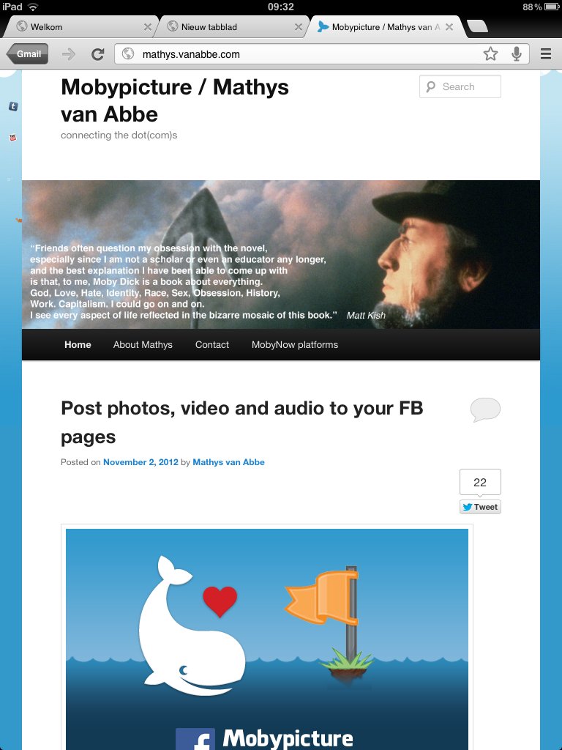This screenshot has height=750, width=562.
Task: Open the Chrome hamburger menu
Action: (546, 54)
